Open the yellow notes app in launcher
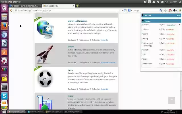 tap(4, 78)
